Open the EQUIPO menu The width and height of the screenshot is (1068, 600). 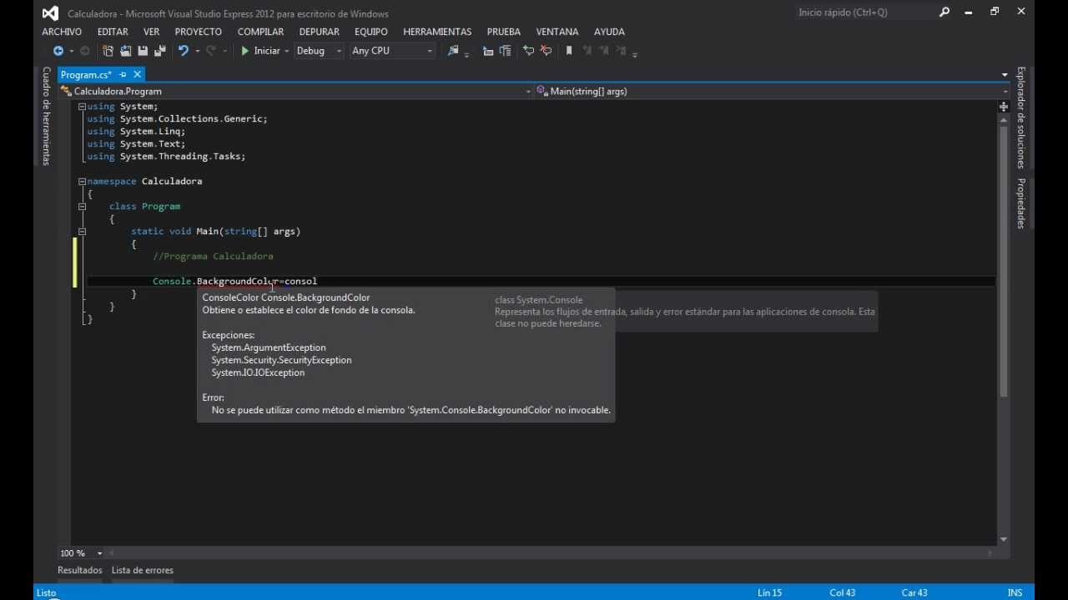tap(371, 32)
